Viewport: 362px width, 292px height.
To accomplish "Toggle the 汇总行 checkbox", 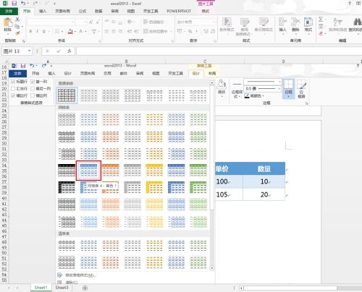I will [x=13, y=89].
